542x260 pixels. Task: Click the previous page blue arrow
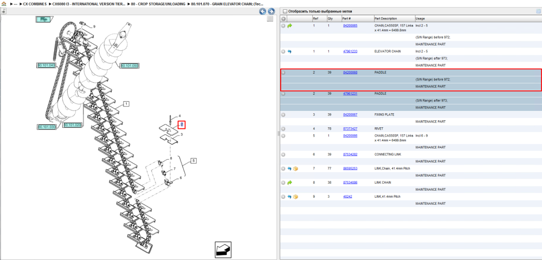point(263,11)
